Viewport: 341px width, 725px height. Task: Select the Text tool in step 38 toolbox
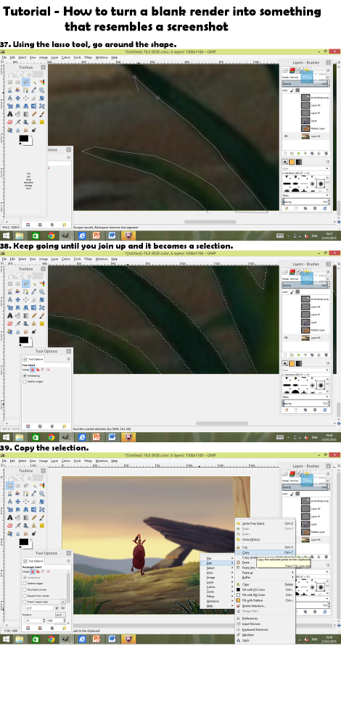pos(10,315)
